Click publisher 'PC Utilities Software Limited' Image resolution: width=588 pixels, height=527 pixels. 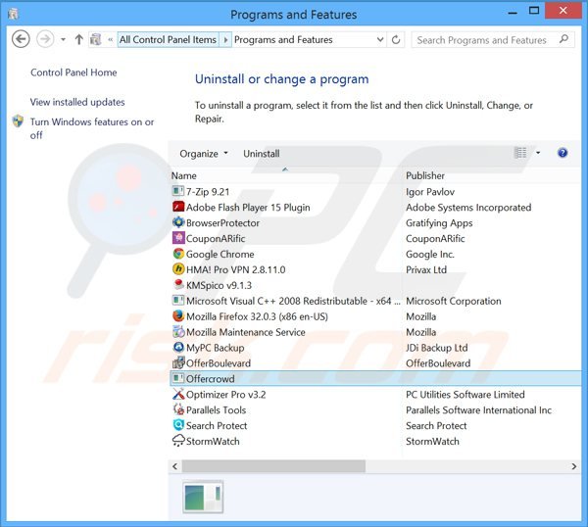465,395
